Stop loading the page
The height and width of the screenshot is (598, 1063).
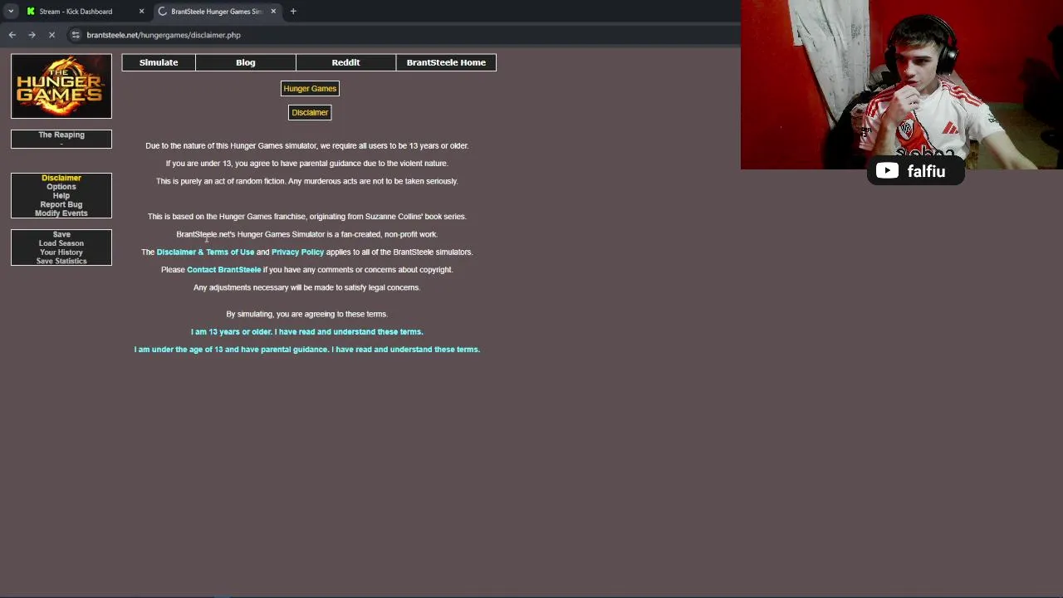pos(51,35)
